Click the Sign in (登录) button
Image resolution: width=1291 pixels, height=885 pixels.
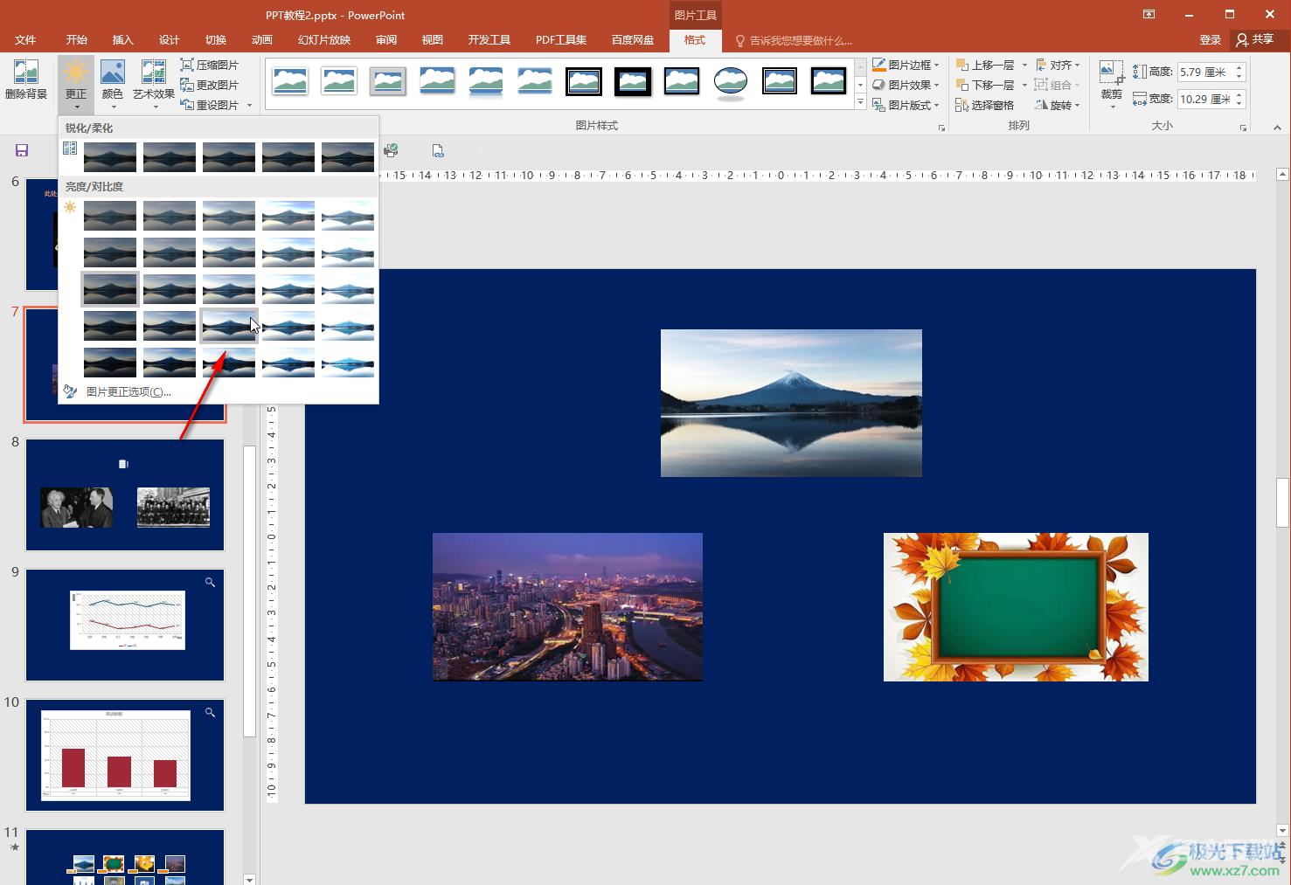click(x=1210, y=40)
